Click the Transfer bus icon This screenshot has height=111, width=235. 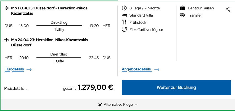coord(183,15)
